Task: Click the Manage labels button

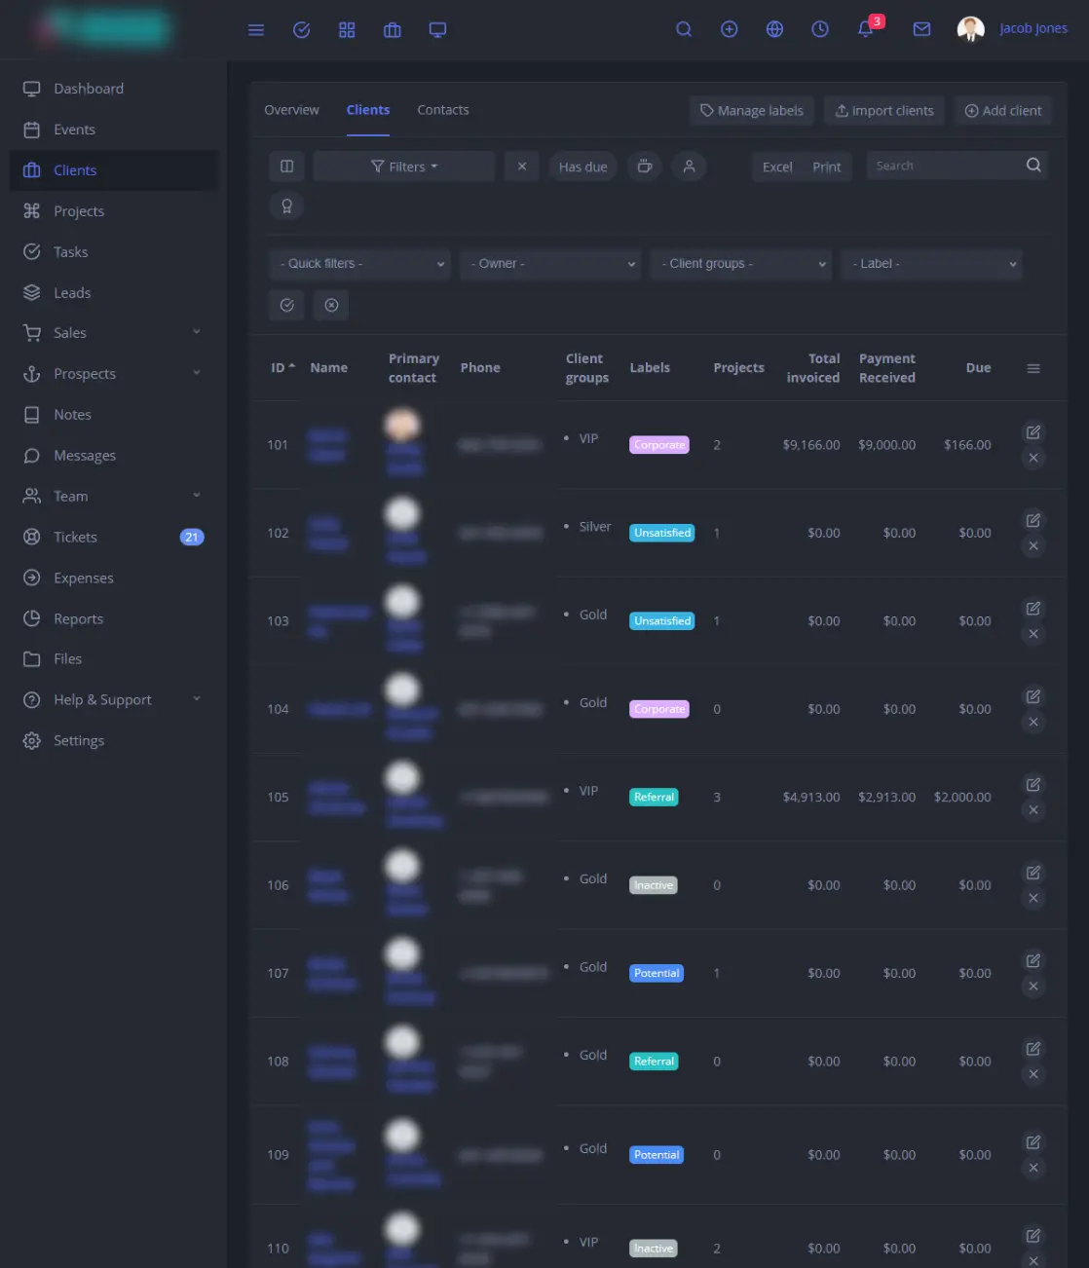Action: coord(752,111)
